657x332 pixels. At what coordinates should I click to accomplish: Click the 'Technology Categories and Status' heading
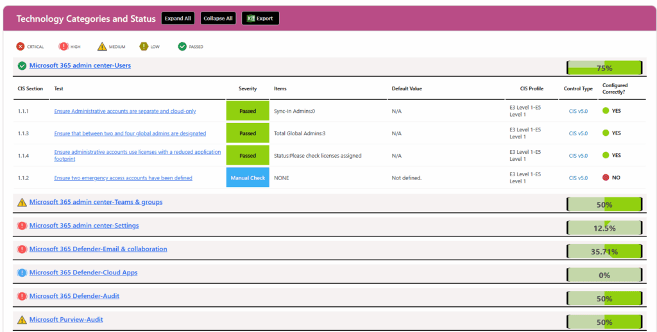pos(86,19)
